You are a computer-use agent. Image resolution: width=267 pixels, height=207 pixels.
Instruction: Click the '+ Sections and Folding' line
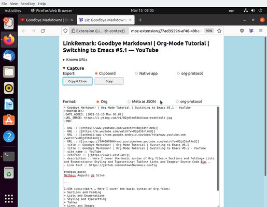(x=82, y=193)
